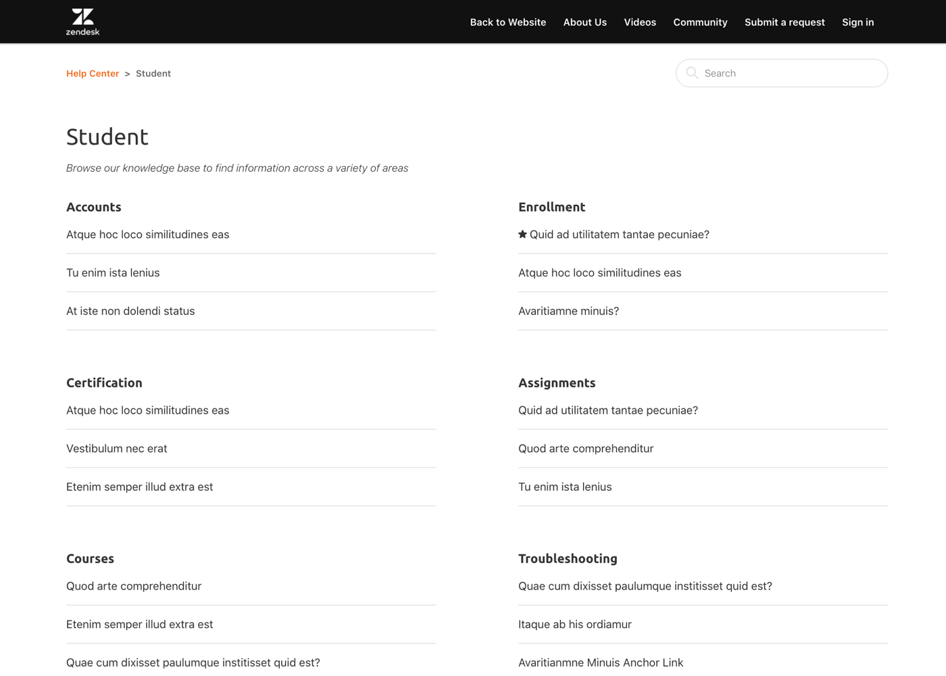This screenshot has height=676, width=946.
Task: Click the search magnifier icon
Action: (692, 73)
